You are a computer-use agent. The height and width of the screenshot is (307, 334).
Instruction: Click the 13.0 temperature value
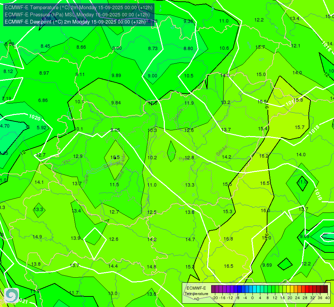[113, 293]
